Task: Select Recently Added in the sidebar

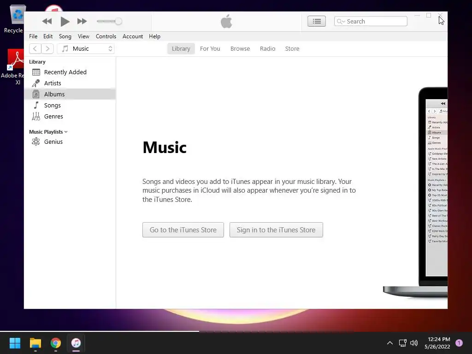Action: coord(70,72)
